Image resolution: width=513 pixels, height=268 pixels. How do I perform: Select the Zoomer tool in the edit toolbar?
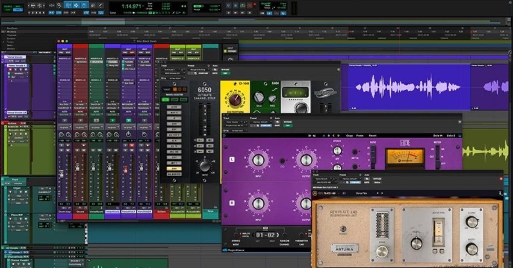(59, 5)
